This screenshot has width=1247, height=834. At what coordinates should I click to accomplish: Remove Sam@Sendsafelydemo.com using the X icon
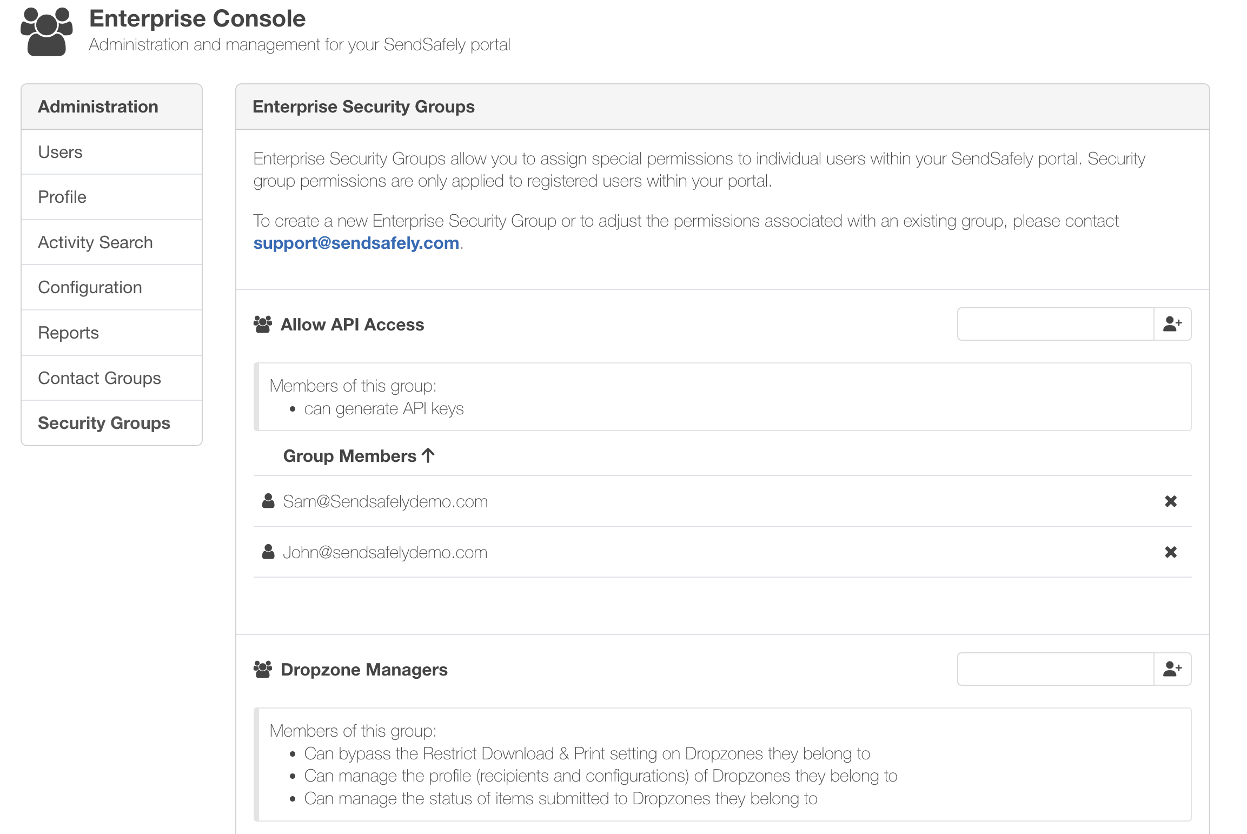(1171, 501)
